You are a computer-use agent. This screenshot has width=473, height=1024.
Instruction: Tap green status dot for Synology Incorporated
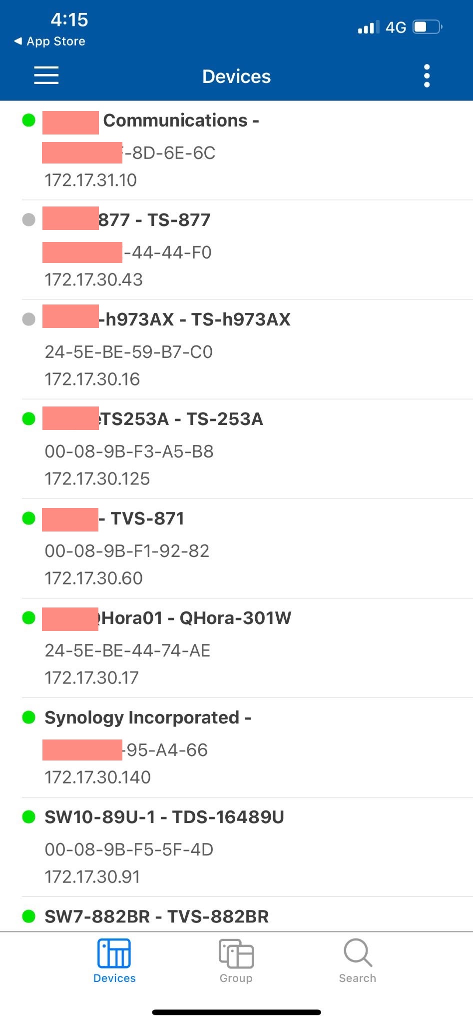coord(29,717)
